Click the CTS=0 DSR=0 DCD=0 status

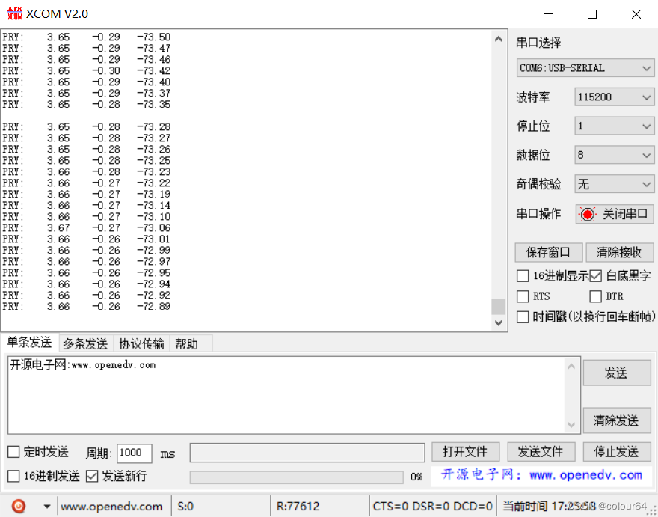(433, 507)
